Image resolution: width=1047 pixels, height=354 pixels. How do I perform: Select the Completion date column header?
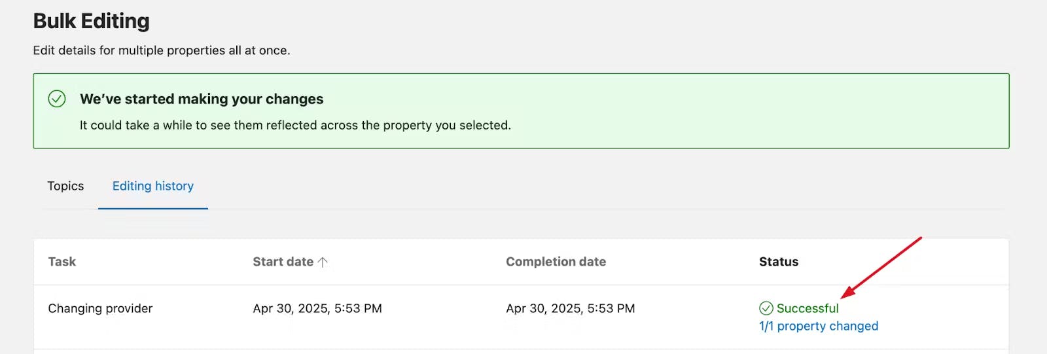tap(556, 262)
